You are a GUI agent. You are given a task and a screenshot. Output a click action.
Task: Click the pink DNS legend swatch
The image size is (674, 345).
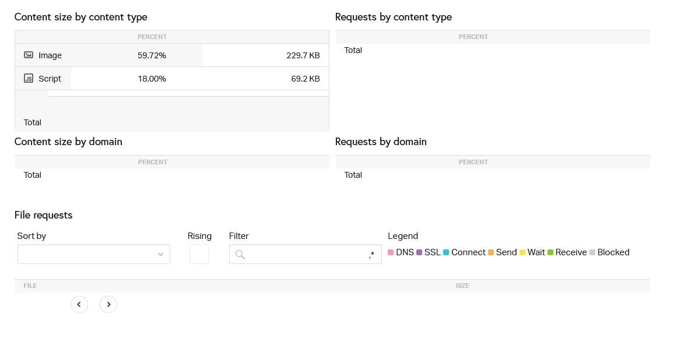(391, 252)
